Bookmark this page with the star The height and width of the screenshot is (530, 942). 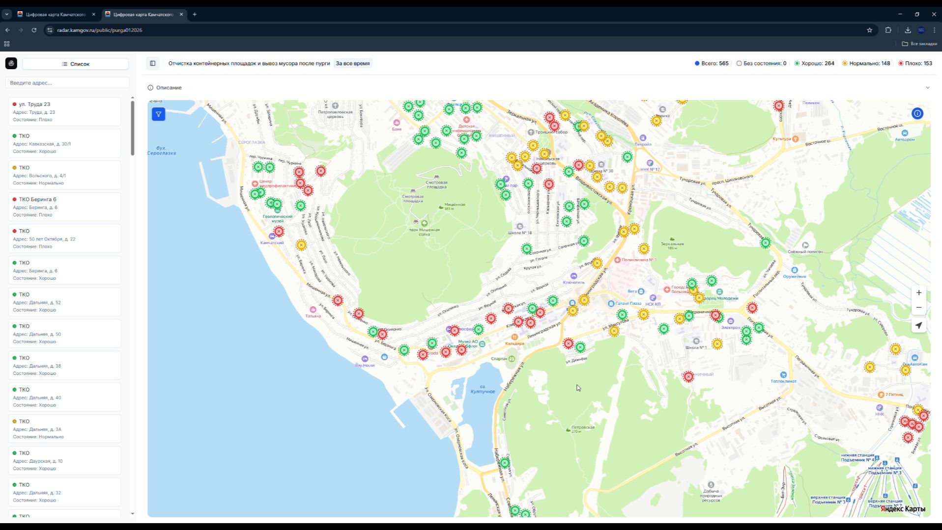click(x=869, y=30)
